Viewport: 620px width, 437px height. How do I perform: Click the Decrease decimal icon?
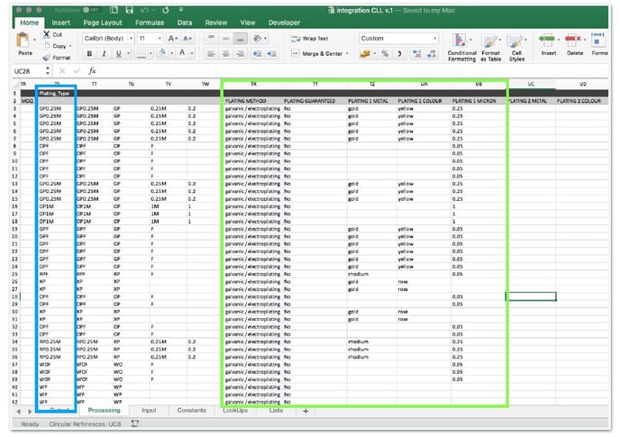tap(432, 53)
